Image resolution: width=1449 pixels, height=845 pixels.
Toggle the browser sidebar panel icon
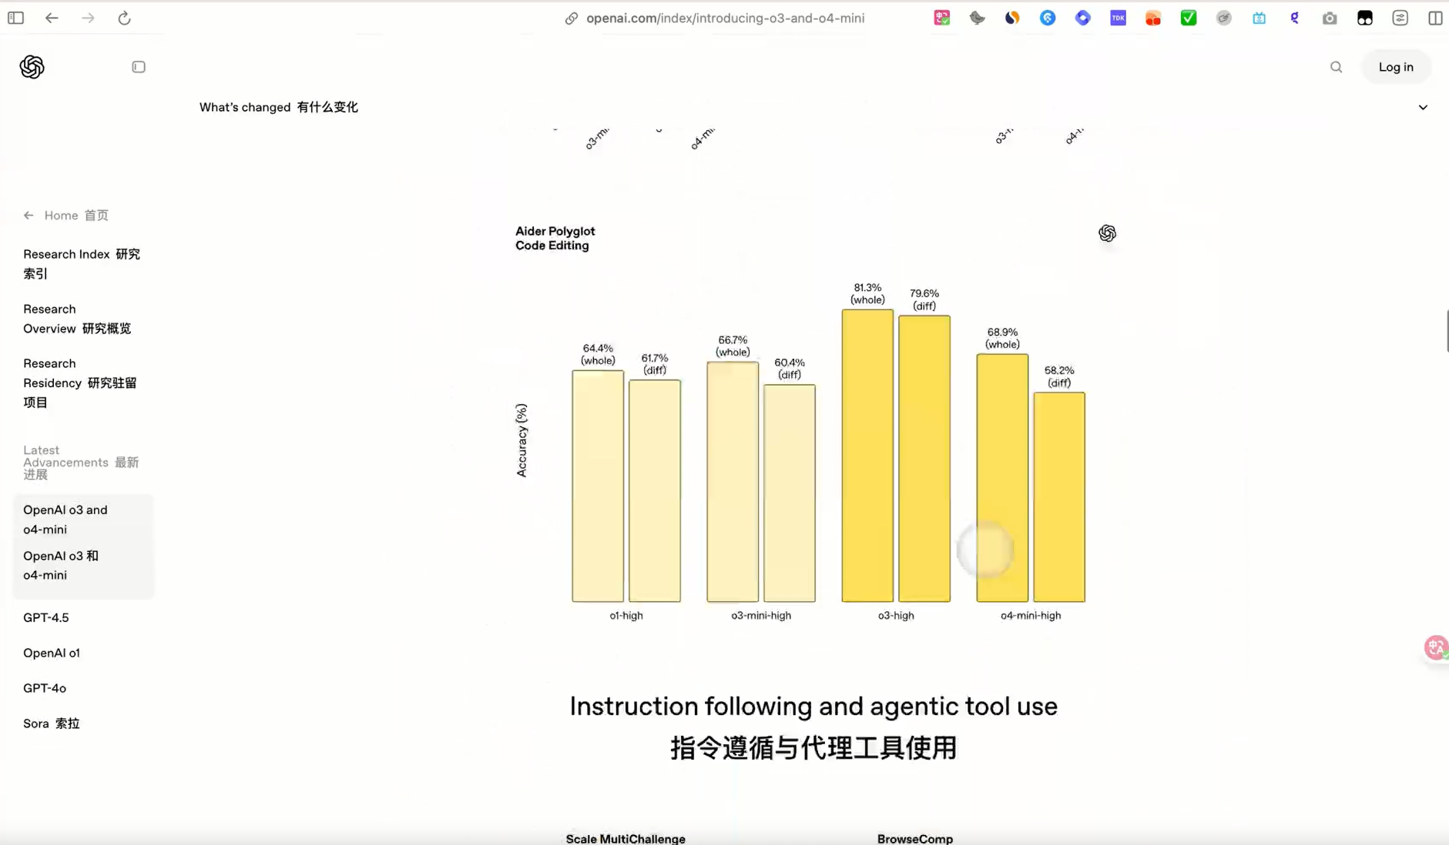coord(15,18)
